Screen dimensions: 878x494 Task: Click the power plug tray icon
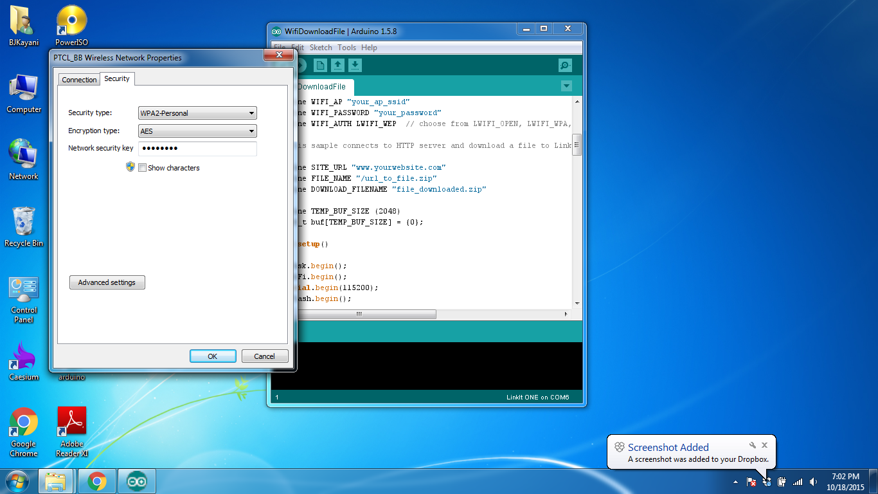tap(782, 482)
